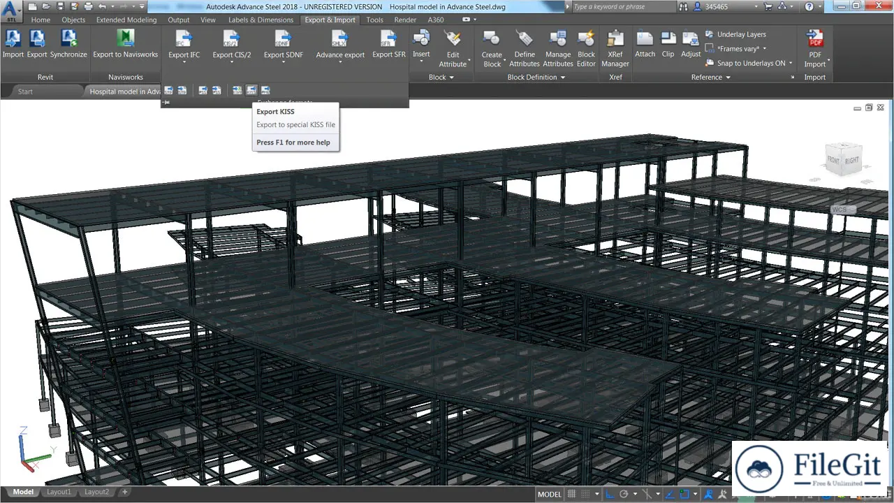The image size is (894, 503).
Task: Open the Define Attributes tool
Action: (525, 48)
